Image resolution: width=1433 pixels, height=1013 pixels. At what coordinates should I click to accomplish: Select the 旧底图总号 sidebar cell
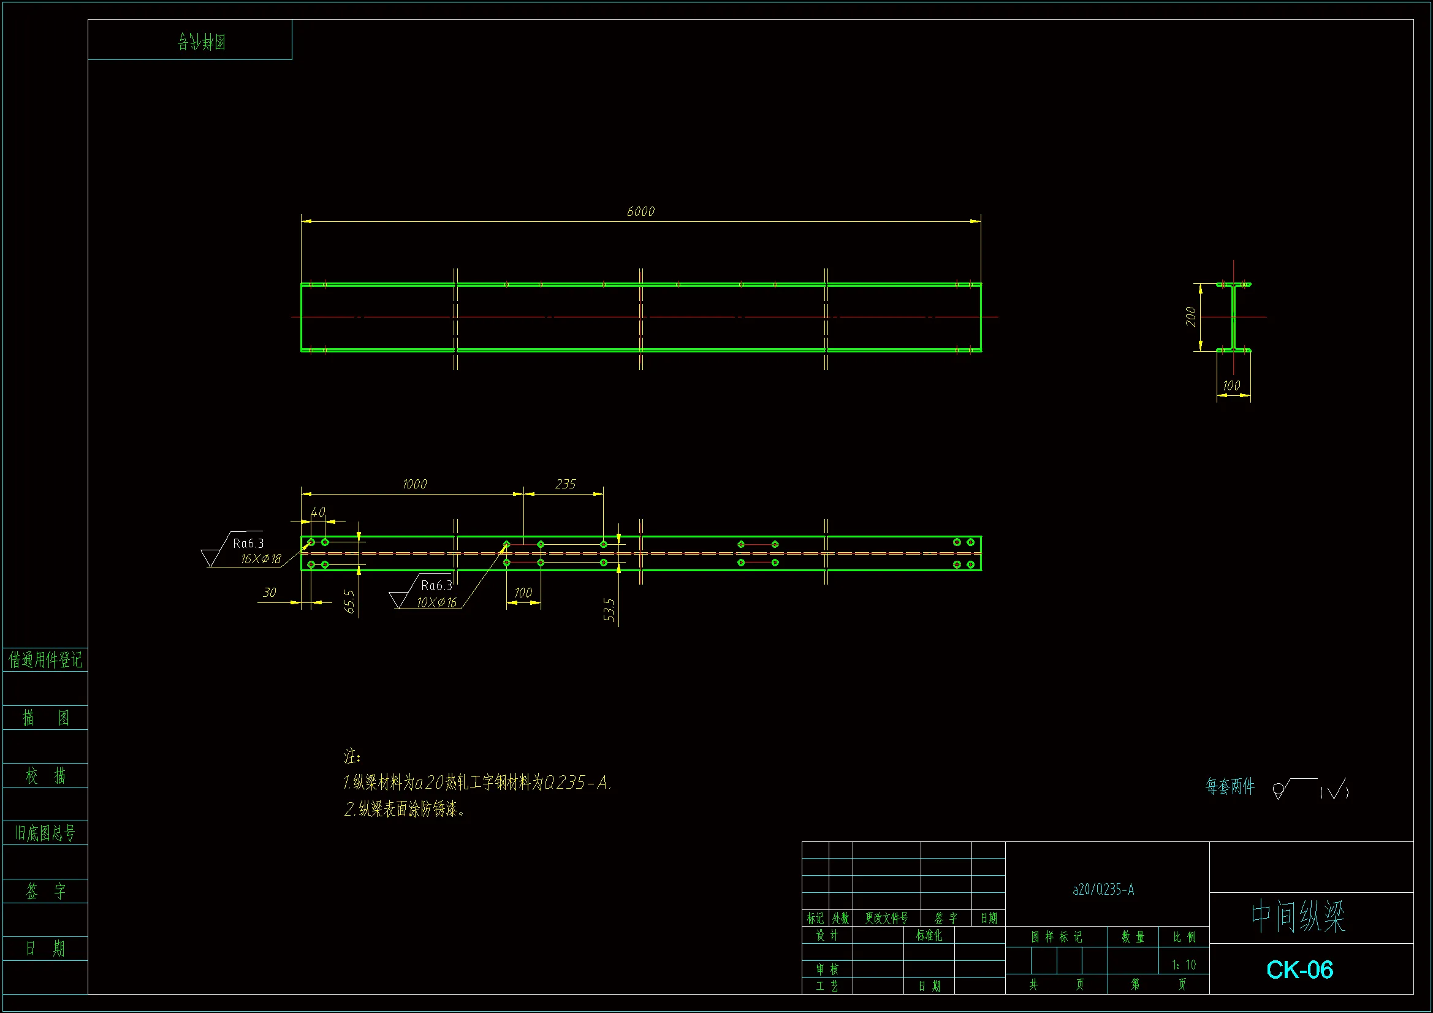click(x=45, y=833)
